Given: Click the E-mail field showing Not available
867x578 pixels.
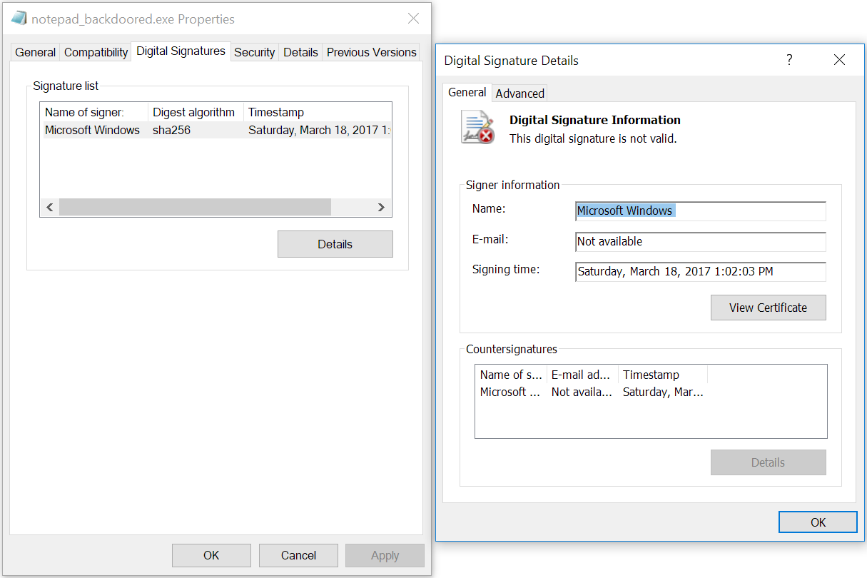Looking at the screenshot, I should 701,242.
